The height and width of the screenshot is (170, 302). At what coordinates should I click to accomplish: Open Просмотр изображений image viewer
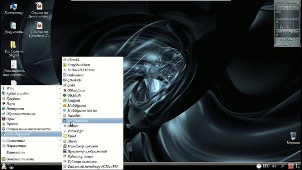pos(92,151)
